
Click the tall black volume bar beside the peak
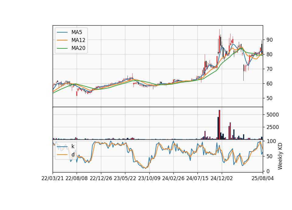(218, 128)
